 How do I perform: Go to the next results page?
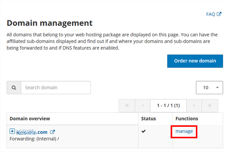click(x=194, y=106)
